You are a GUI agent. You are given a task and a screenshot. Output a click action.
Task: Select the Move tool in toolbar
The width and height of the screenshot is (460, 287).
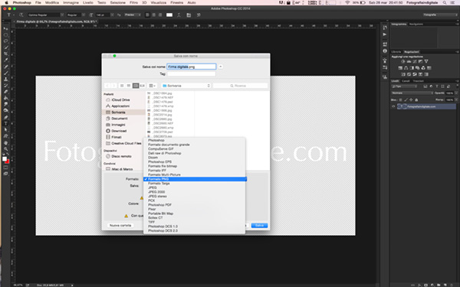coord(6,28)
